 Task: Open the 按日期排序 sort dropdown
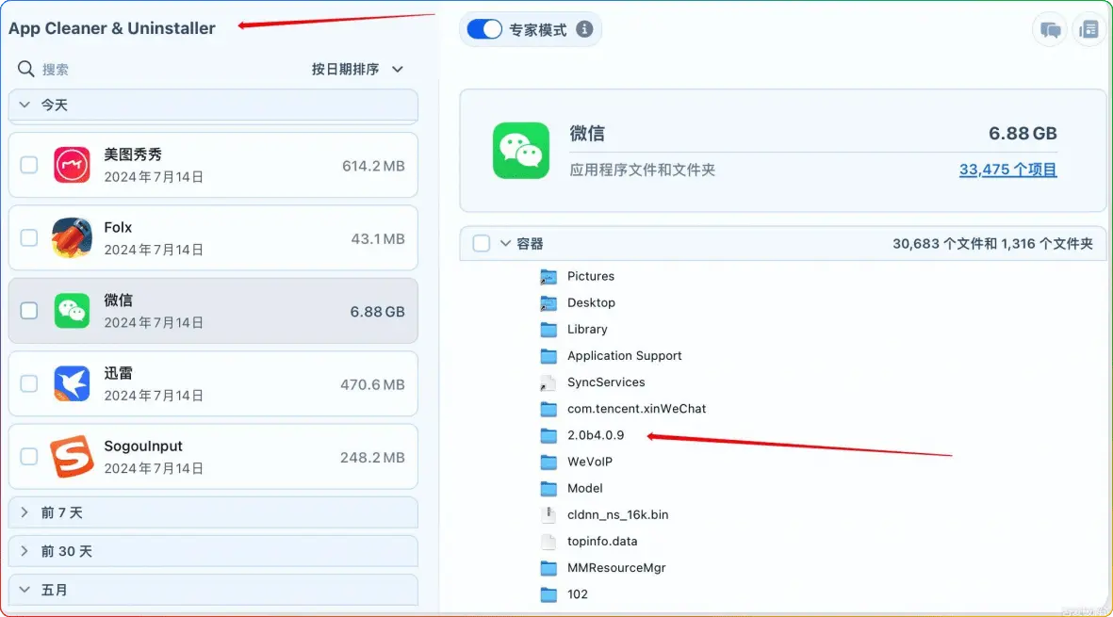(357, 70)
